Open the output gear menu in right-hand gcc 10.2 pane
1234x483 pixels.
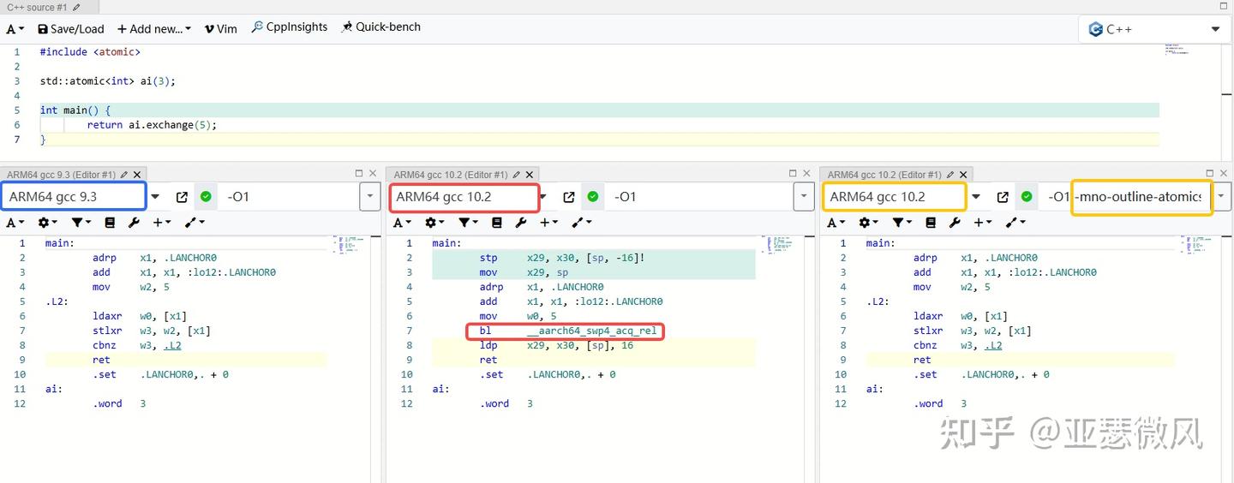pos(868,223)
